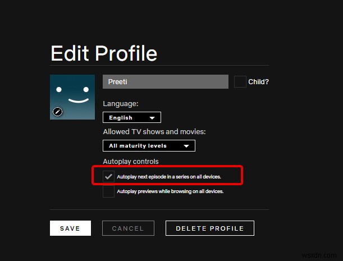Hit the DELETE PROFILE button

209,228
